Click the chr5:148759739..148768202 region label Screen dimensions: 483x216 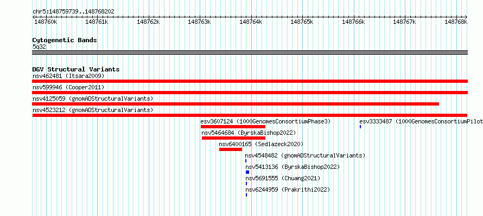[x=73, y=12]
